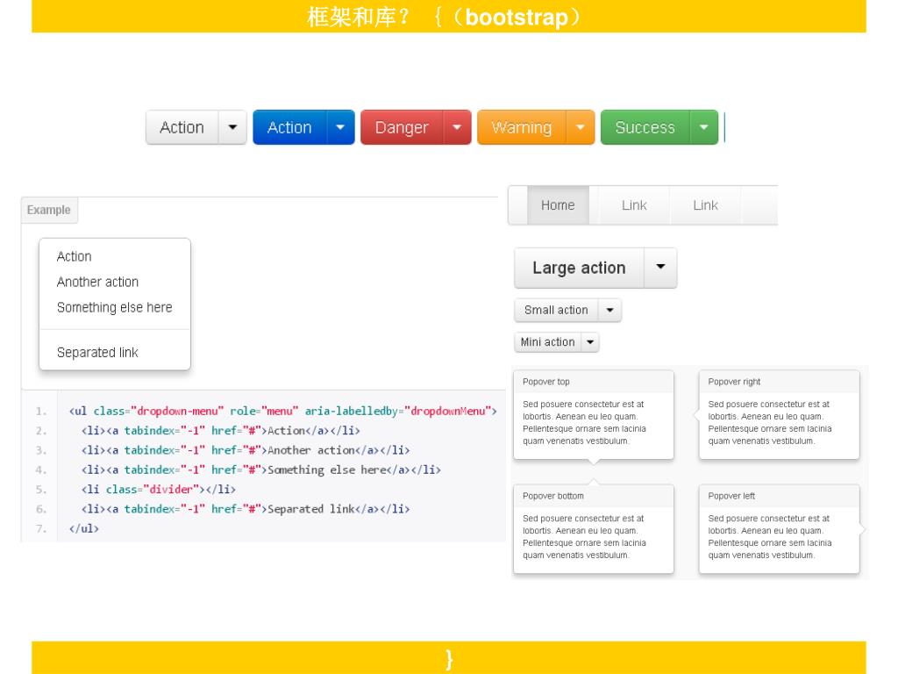The width and height of the screenshot is (898, 674).
Task: Expand the Warning caret dropdown
Action: 581,127
